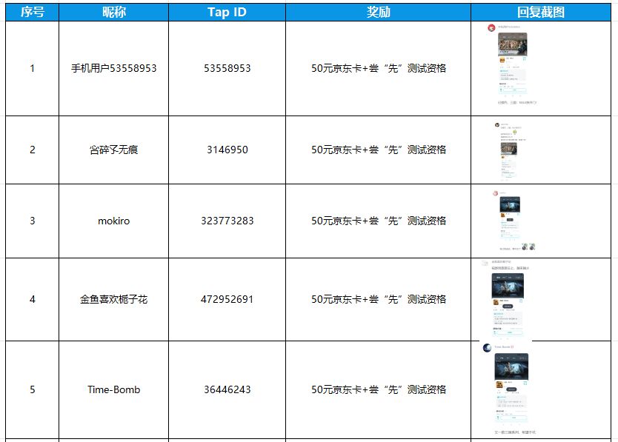The width and height of the screenshot is (618, 442).
Task: Open reply screenshot thumbnail for 金鱼喜欢栀子花
Action: [x=505, y=299]
